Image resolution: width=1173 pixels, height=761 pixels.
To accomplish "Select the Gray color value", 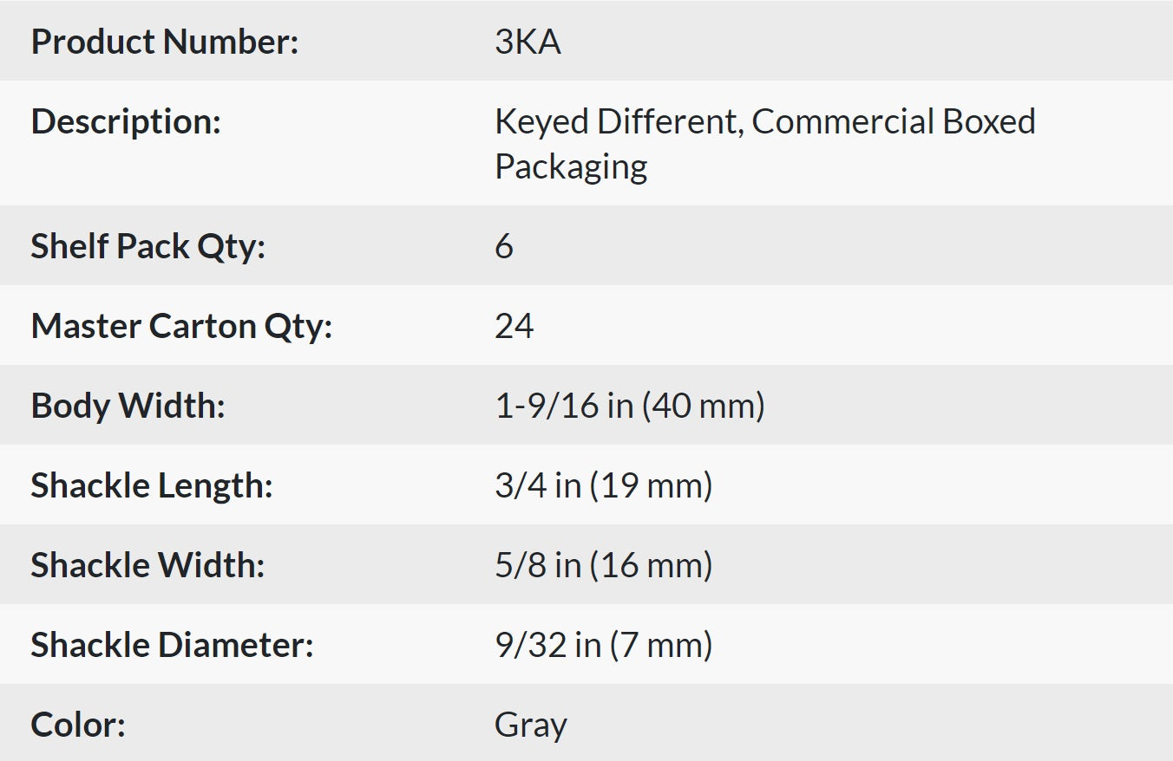I will (530, 725).
